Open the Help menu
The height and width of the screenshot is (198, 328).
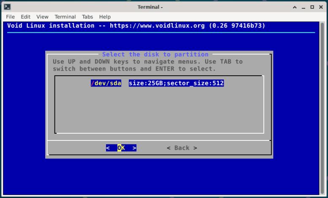pyautogui.click(x=105, y=17)
